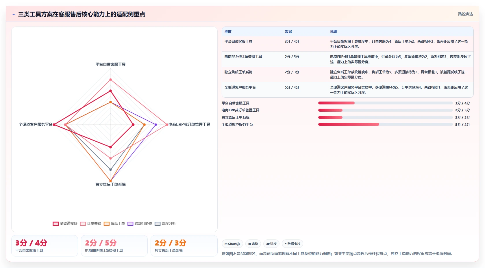Click the Chart.js tag
This screenshot has height=268, width=485.
tap(232, 244)
